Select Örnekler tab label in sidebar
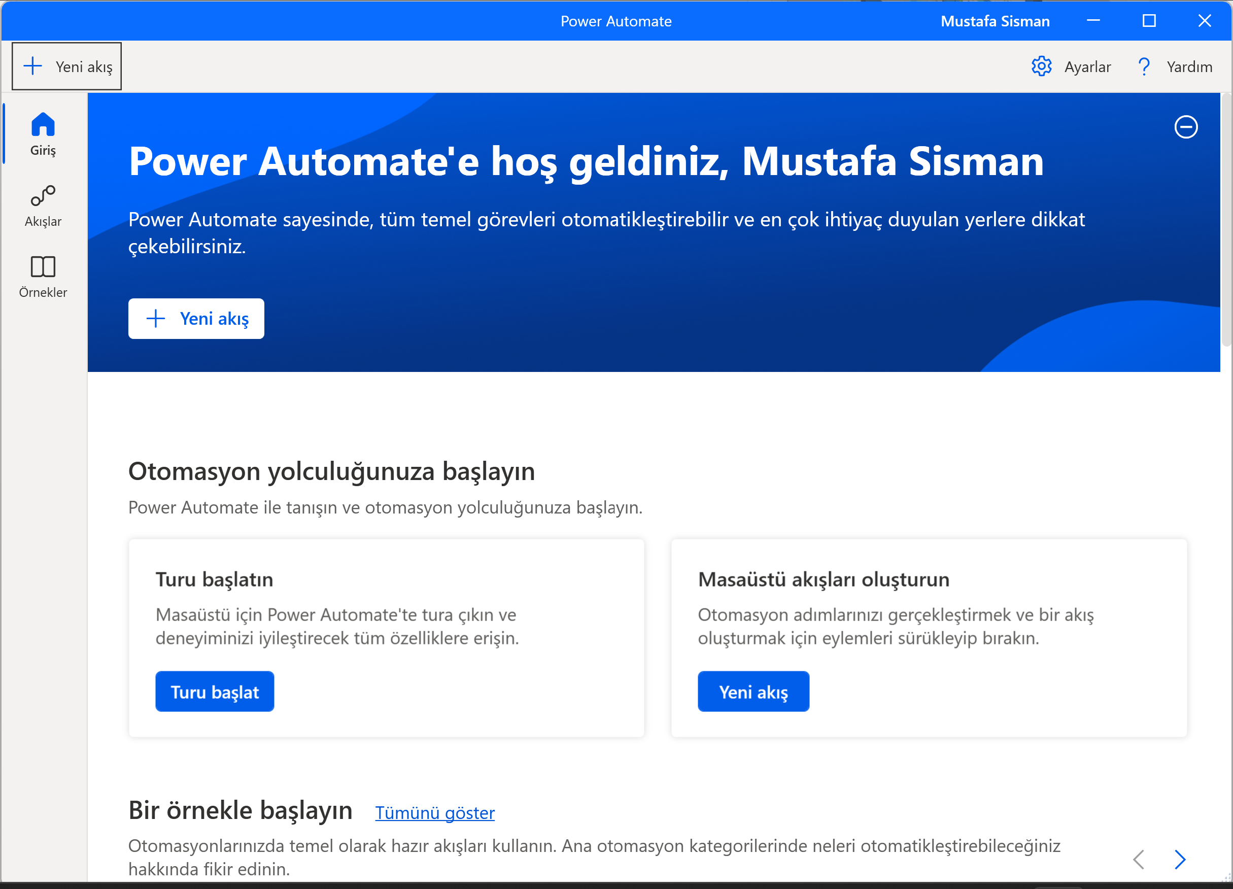This screenshot has height=889, width=1233. (x=43, y=292)
